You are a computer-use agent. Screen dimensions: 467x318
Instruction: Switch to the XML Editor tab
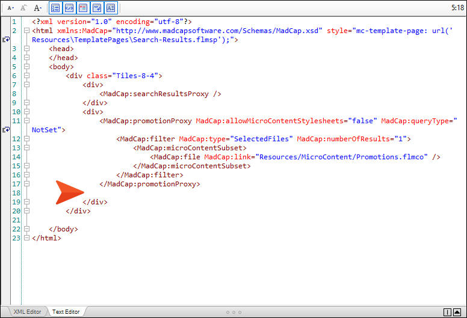pos(27,312)
